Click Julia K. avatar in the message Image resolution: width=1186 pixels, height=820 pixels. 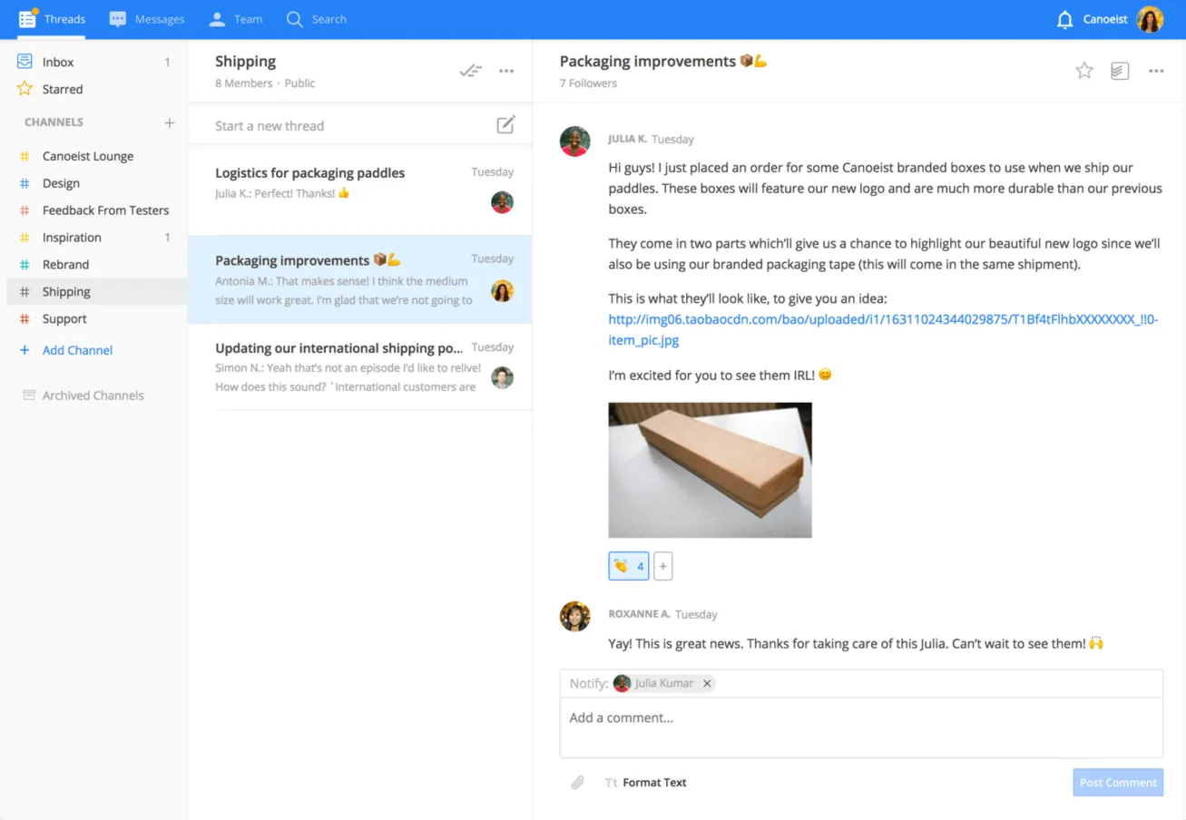coord(575,142)
